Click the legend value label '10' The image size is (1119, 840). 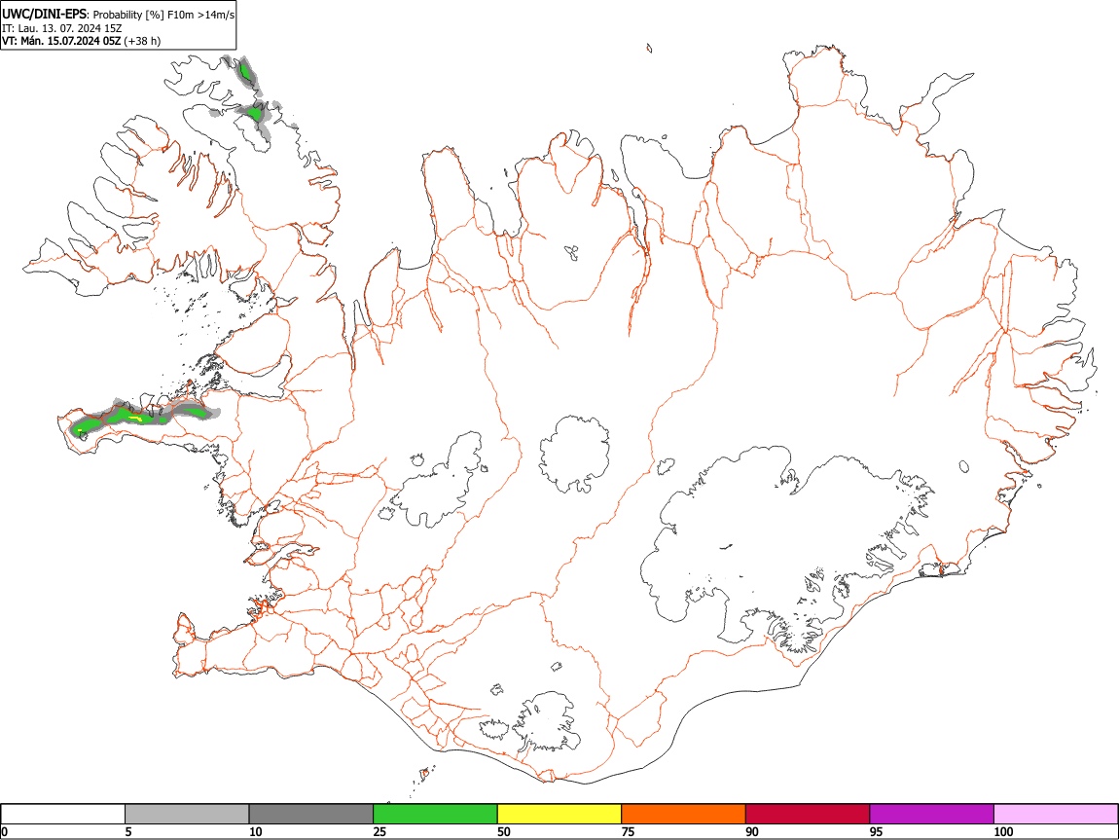tap(256, 832)
